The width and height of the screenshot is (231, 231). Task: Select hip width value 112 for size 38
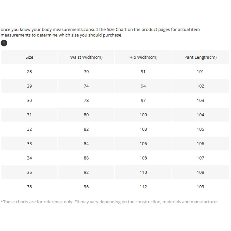point(143,187)
